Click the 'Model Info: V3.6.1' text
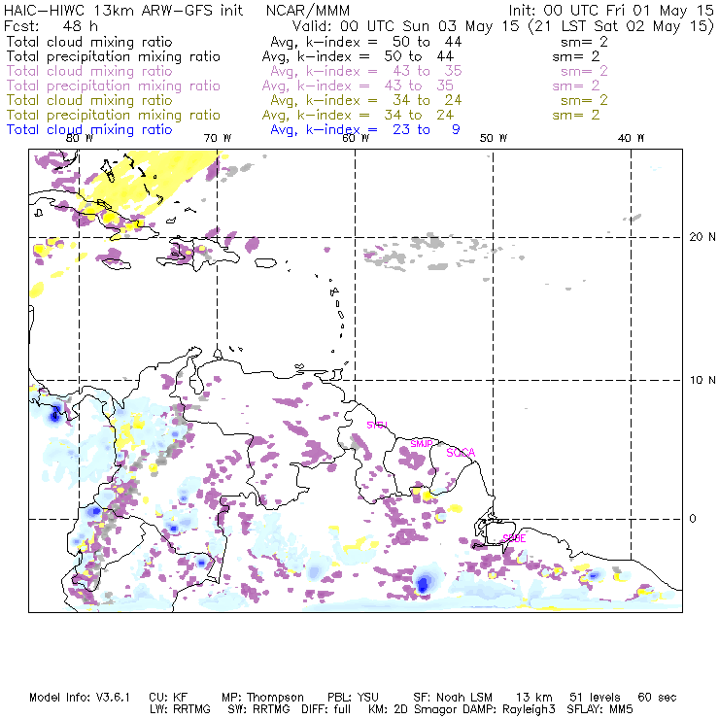Screen dimensions: 719x719 click(80, 698)
